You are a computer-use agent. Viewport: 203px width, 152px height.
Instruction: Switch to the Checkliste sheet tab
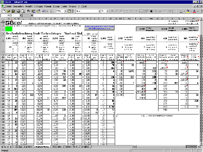(x=57, y=147)
